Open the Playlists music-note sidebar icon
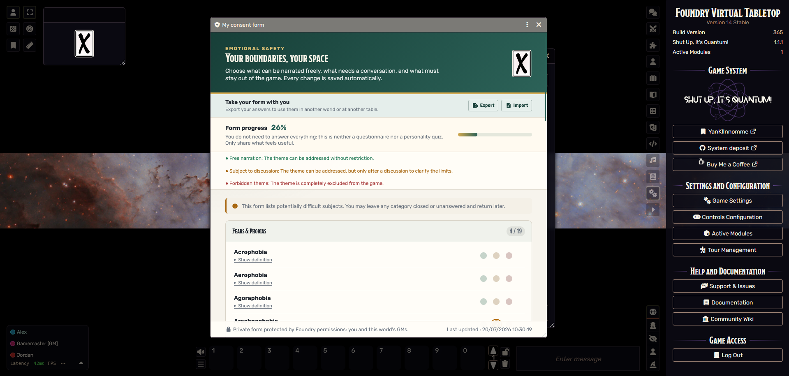The width and height of the screenshot is (789, 376). click(x=653, y=160)
